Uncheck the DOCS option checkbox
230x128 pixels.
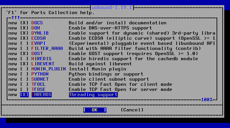click(x=24, y=23)
